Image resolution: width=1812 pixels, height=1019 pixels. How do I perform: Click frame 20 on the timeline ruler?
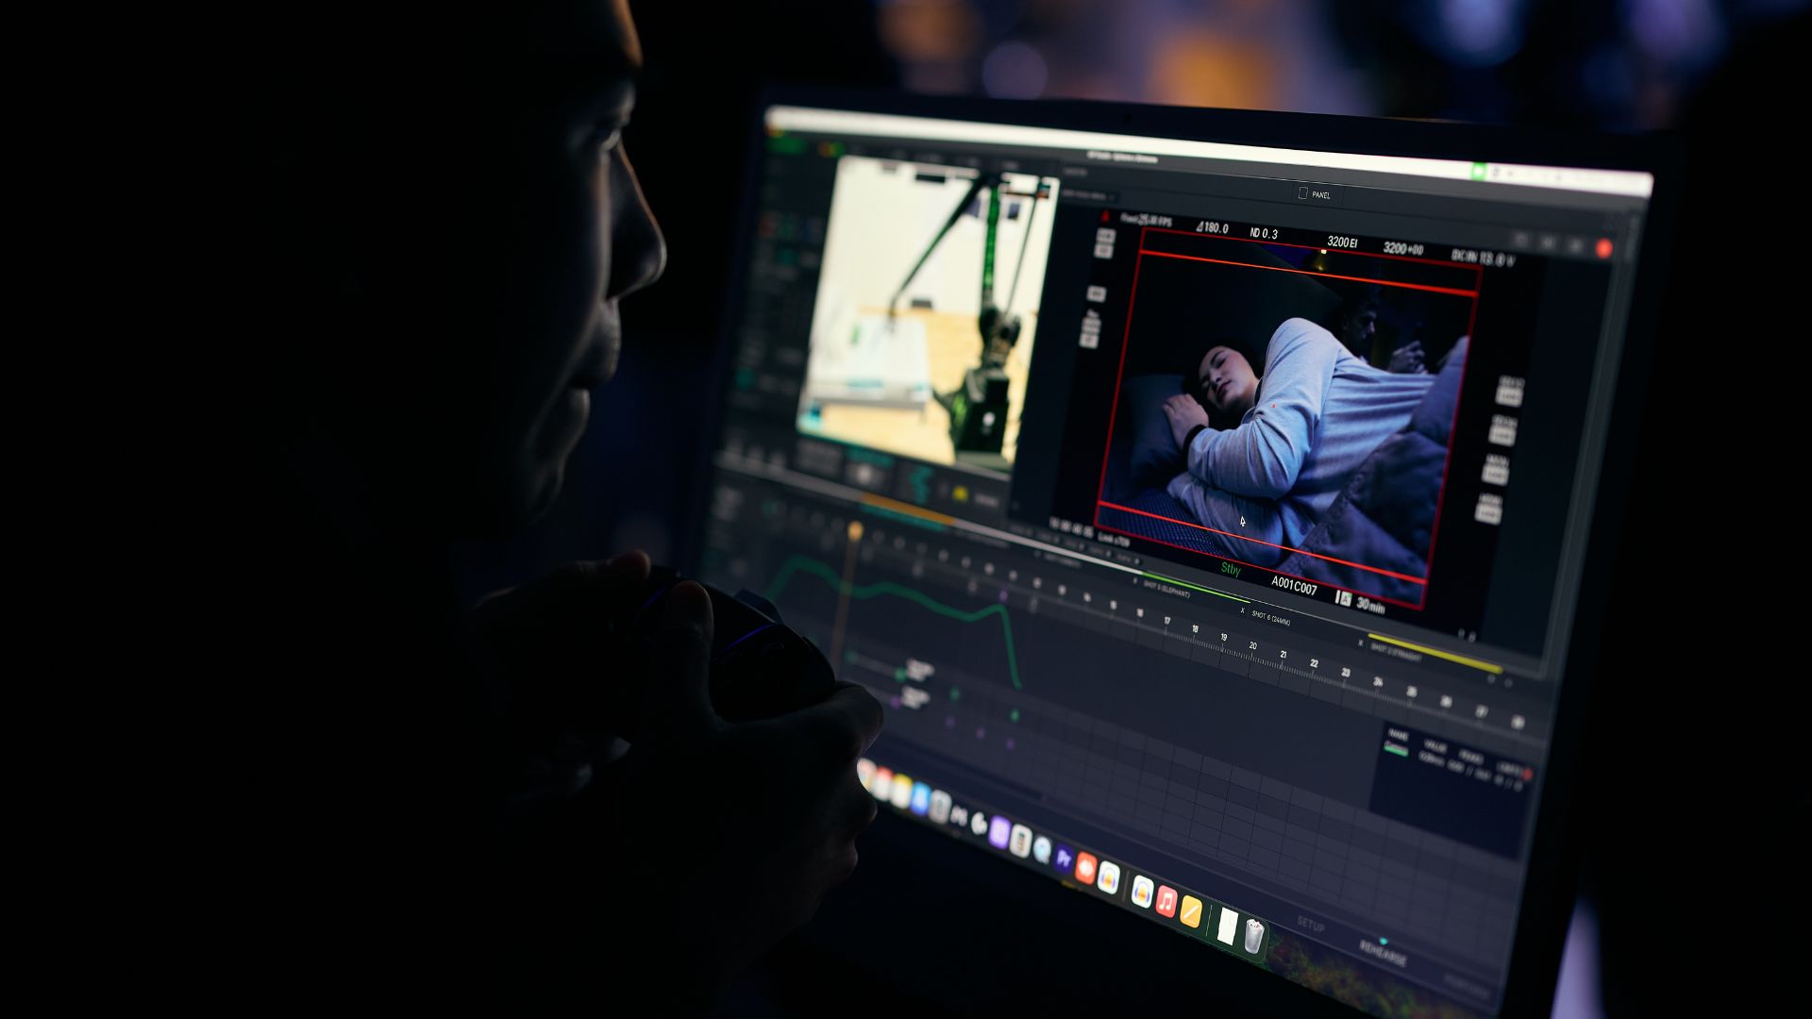pyautogui.click(x=1252, y=646)
